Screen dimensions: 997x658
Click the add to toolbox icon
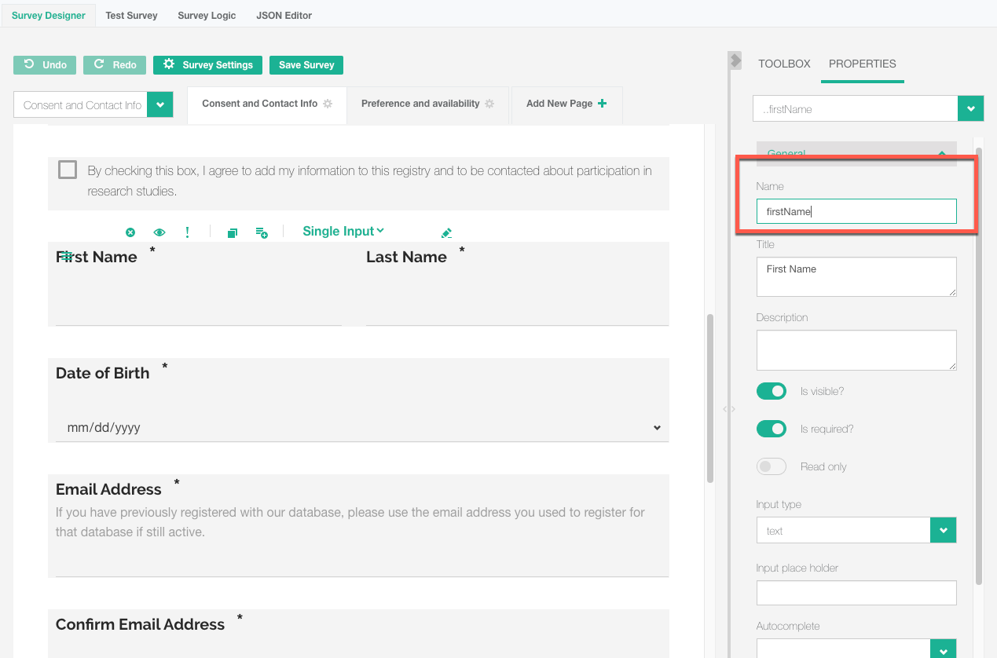pyautogui.click(x=262, y=232)
